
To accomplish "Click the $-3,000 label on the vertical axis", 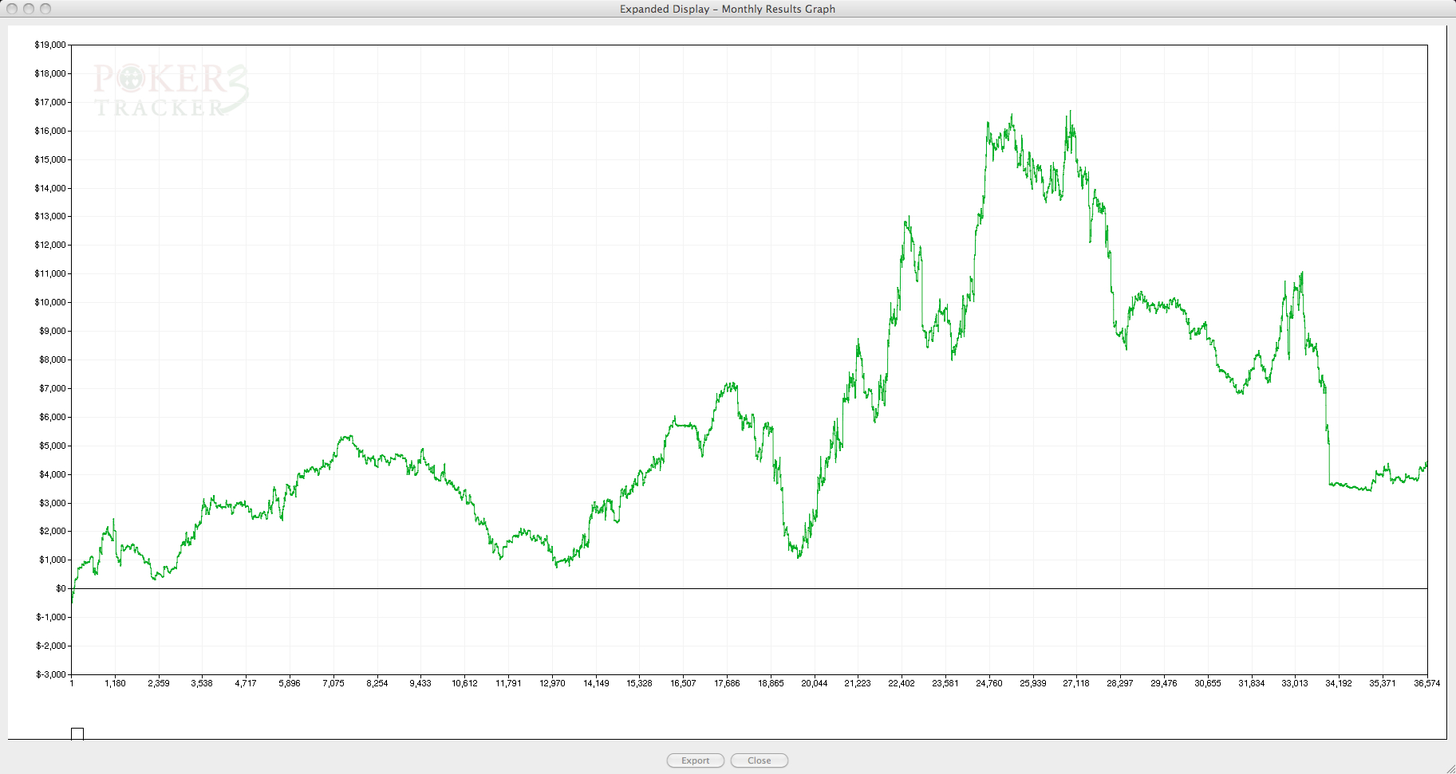I will [x=51, y=674].
